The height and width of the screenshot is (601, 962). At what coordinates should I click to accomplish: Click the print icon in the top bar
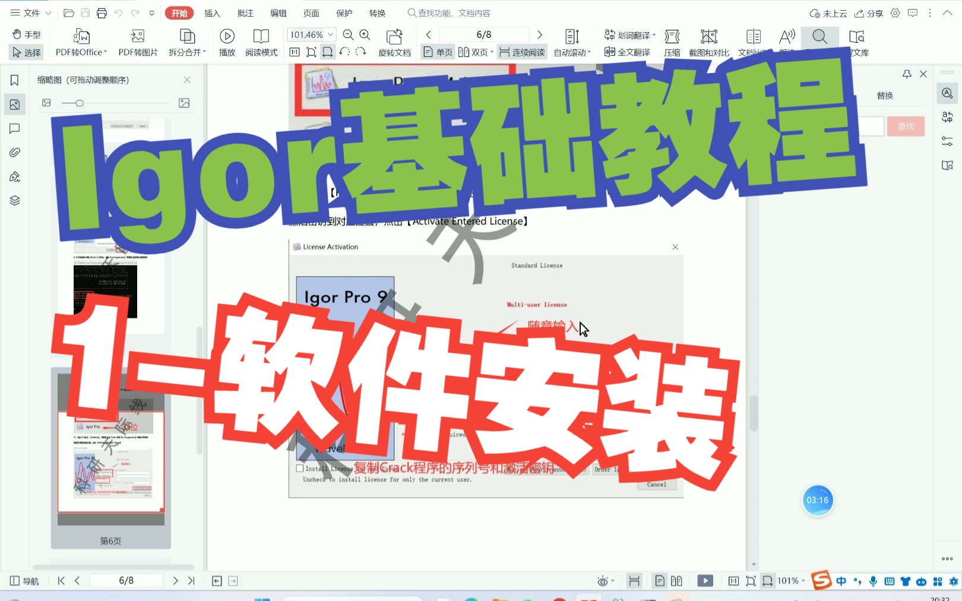point(102,13)
